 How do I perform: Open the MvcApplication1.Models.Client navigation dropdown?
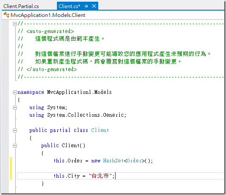coord(48,15)
